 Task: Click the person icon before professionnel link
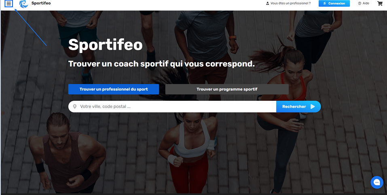point(268,4)
